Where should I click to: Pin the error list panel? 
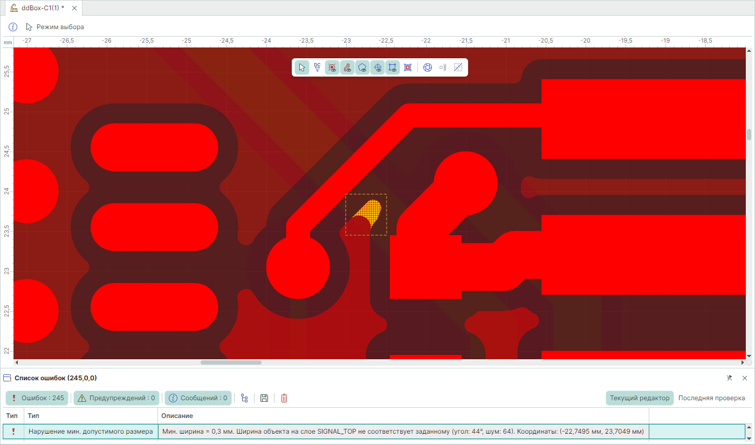(x=730, y=378)
